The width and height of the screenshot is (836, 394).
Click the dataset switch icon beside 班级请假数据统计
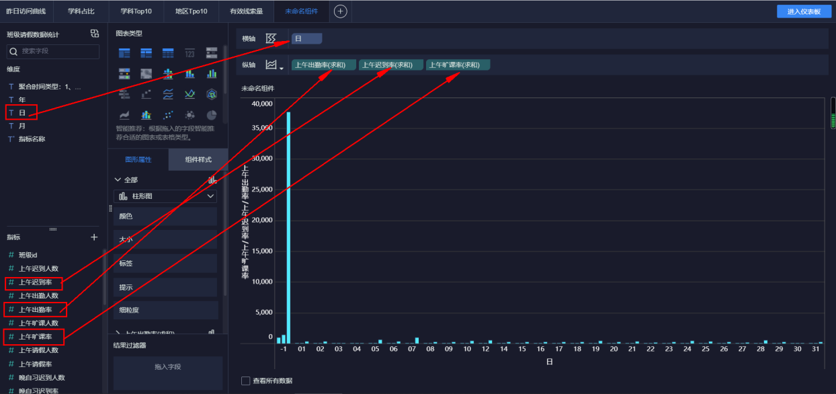click(95, 34)
